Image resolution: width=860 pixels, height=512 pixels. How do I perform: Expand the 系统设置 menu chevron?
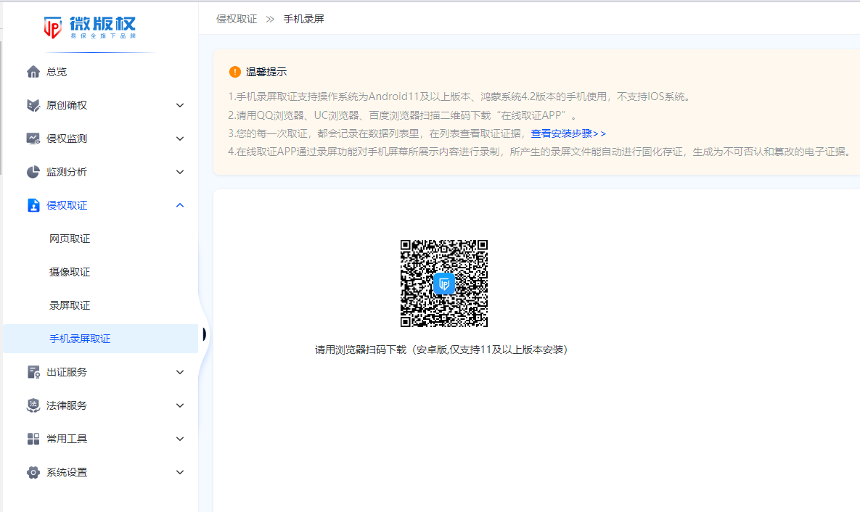180,473
